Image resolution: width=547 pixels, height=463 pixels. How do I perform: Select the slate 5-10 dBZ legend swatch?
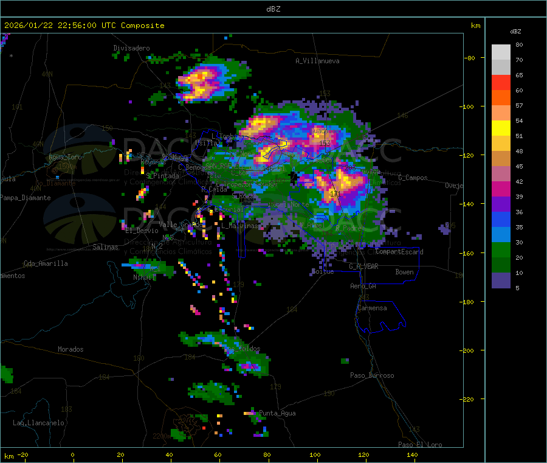pyautogui.click(x=501, y=280)
